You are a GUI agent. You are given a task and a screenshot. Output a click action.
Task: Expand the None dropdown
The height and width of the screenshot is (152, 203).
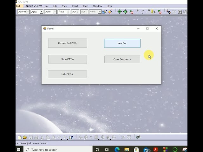point(100,12)
